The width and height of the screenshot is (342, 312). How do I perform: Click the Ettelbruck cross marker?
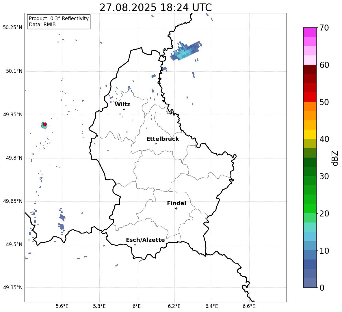point(156,144)
